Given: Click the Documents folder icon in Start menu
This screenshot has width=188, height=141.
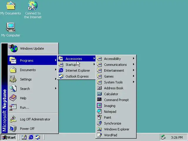Looking at the screenshot, I should (13, 70).
